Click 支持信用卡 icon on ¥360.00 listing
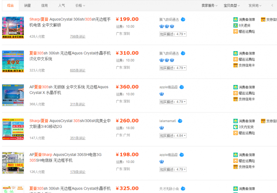Image resolution: width=277 pixels, height=193 pixels. pos(235,99)
